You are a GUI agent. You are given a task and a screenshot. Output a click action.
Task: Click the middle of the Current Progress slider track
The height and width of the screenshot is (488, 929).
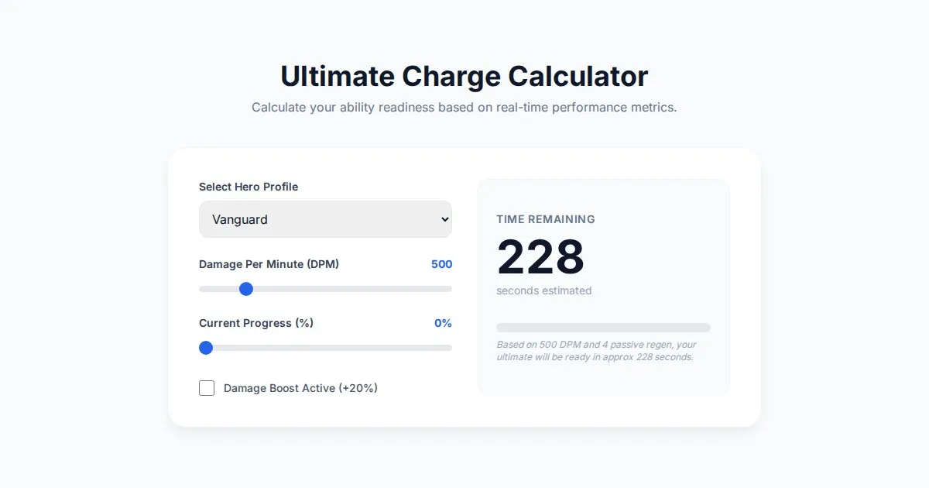325,348
